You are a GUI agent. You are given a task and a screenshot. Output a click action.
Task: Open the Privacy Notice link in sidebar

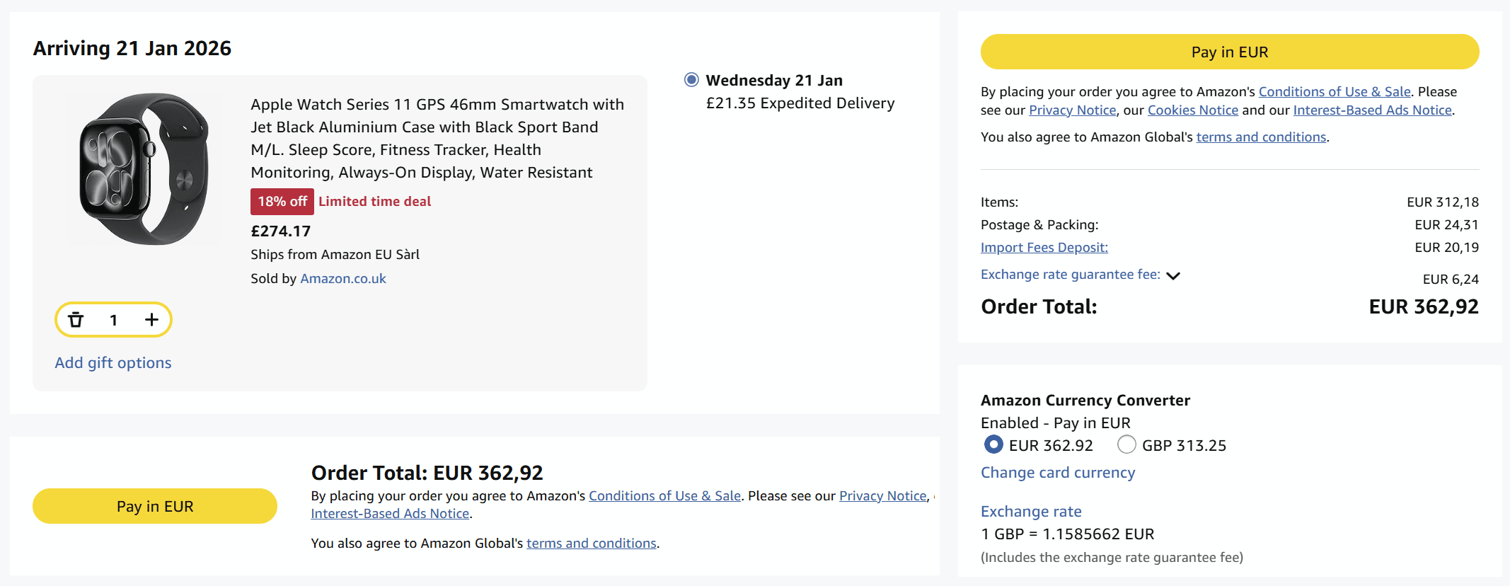click(x=1072, y=110)
